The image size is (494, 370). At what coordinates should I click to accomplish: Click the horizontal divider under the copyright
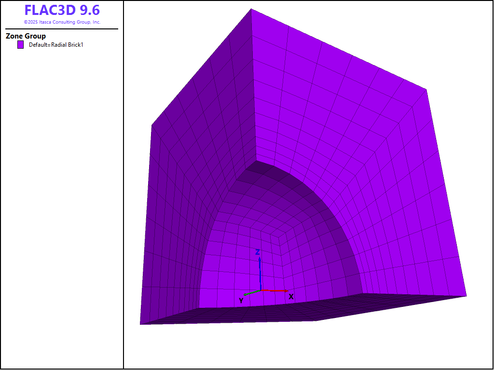pyautogui.click(x=62, y=29)
